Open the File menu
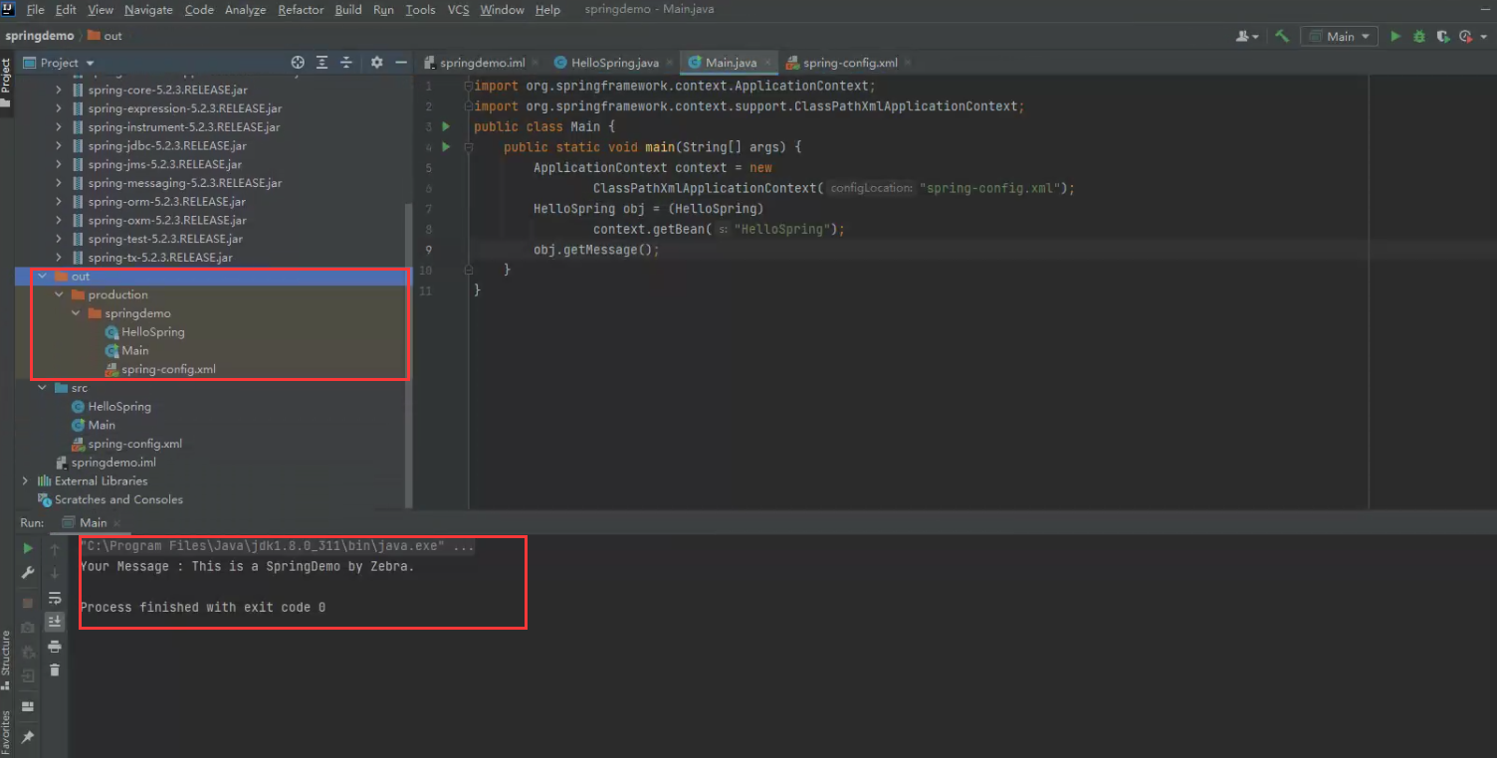 click(36, 10)
